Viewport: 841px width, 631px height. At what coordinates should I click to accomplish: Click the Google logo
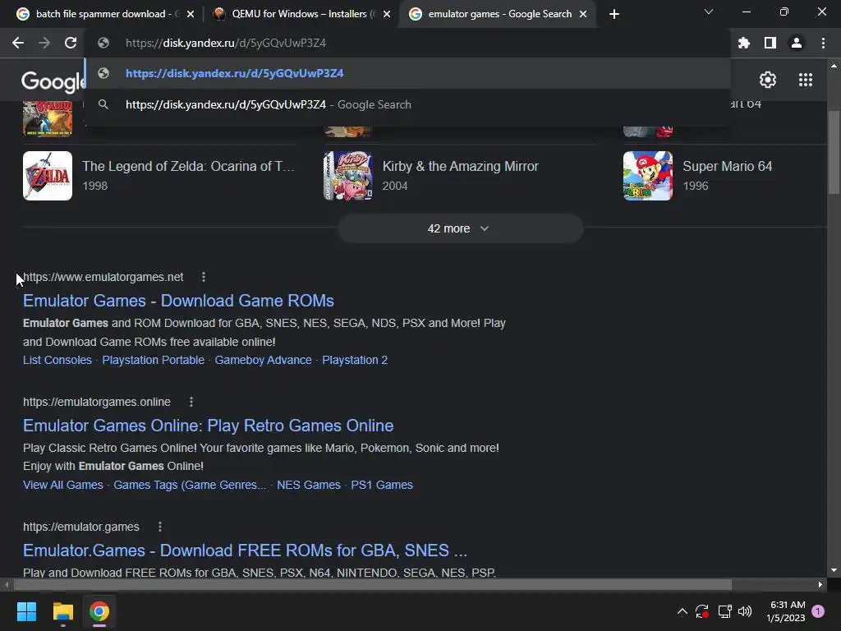(53, 81)
